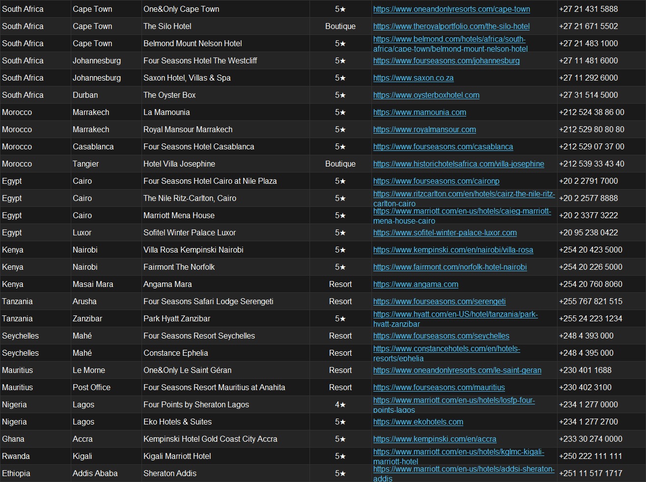Viewport: 646px width, 482px height.
Task: Select the 'Masai Mara' city cell
Action: coord(106,284)
